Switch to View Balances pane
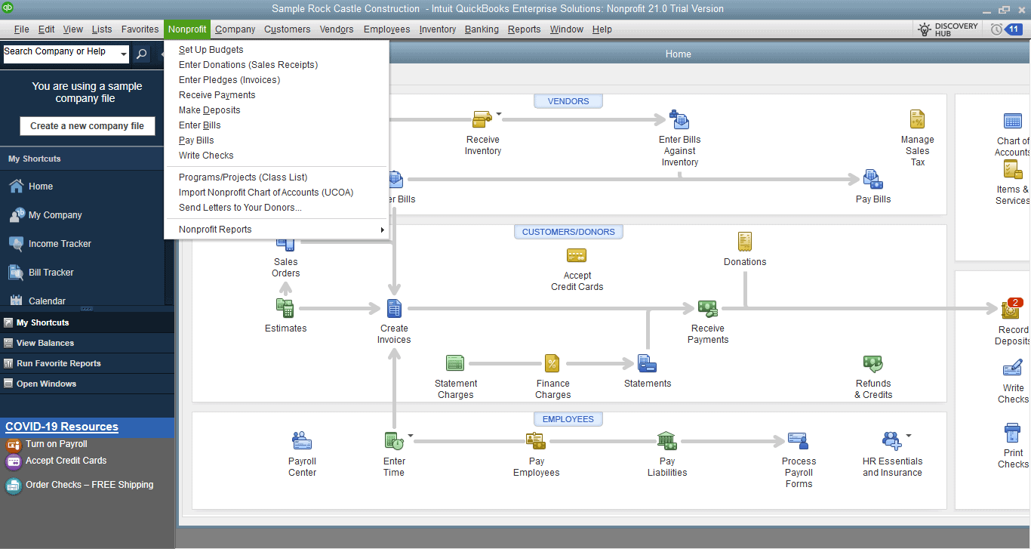The height and width of the screenshot is (549, 1031). (87, 343)
